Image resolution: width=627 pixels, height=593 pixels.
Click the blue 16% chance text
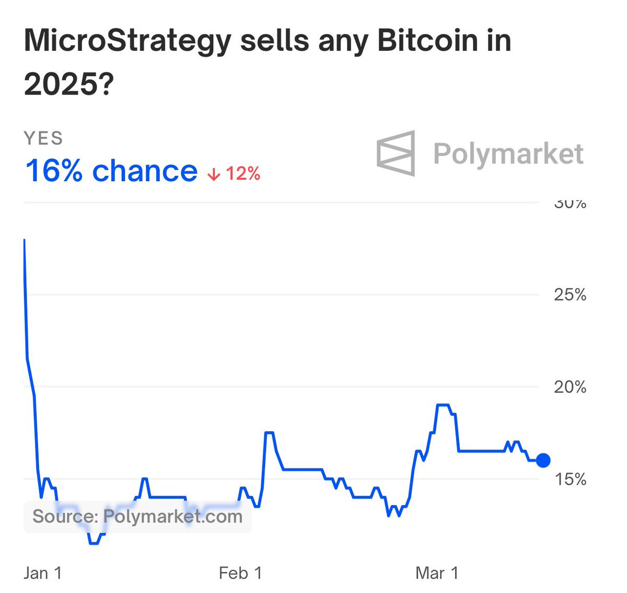coord(111,171)
